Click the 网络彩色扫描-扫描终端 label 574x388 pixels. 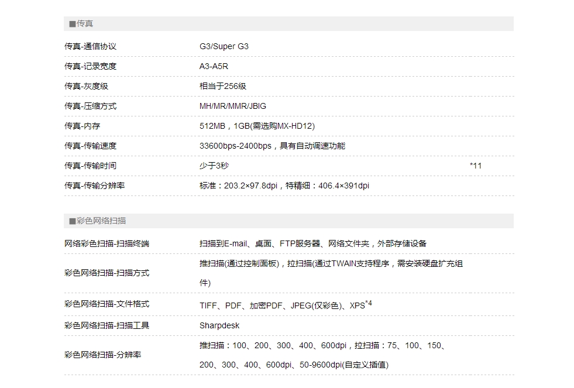tap(106, 243)
